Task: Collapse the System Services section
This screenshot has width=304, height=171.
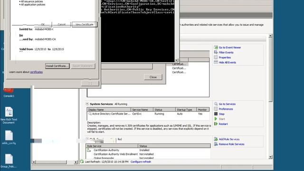Action: click(x=87, y=104)
